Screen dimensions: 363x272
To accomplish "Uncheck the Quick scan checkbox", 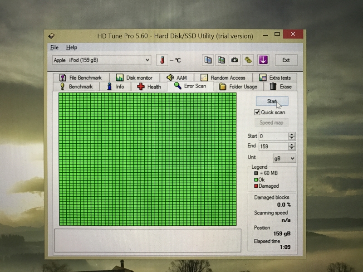I will 257,112.
